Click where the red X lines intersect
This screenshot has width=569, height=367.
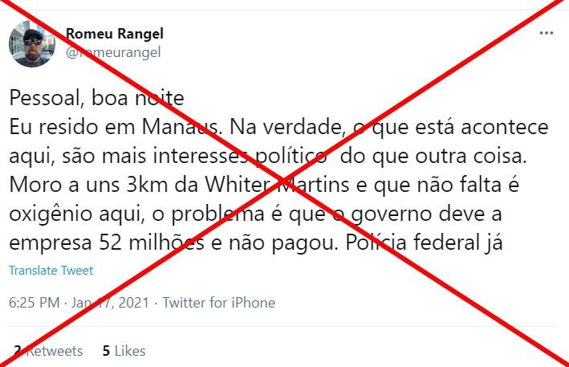pyautogui.click(x=284, y=181)
